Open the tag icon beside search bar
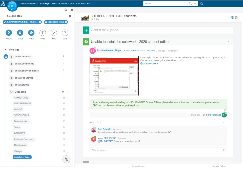This screenshot has height=169, width=243. (x=201, y=4)
